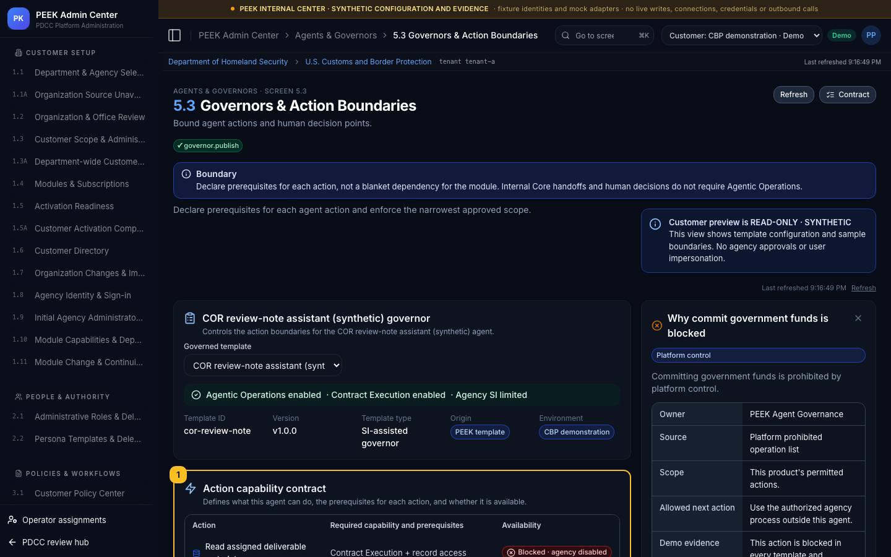Click the PEEK template origin badge
Image resolution: width=891 pixels, height=557 pixels.
(480, 432)
